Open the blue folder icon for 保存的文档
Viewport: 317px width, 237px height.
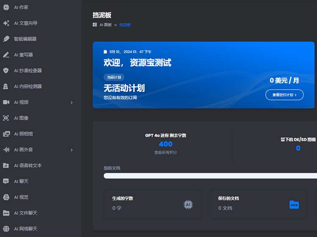coord(294,205)
